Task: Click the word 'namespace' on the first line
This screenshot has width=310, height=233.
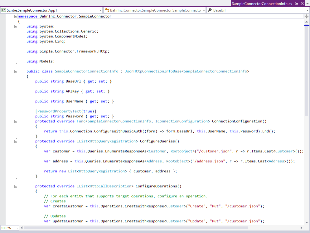Action: click(27, 16)
